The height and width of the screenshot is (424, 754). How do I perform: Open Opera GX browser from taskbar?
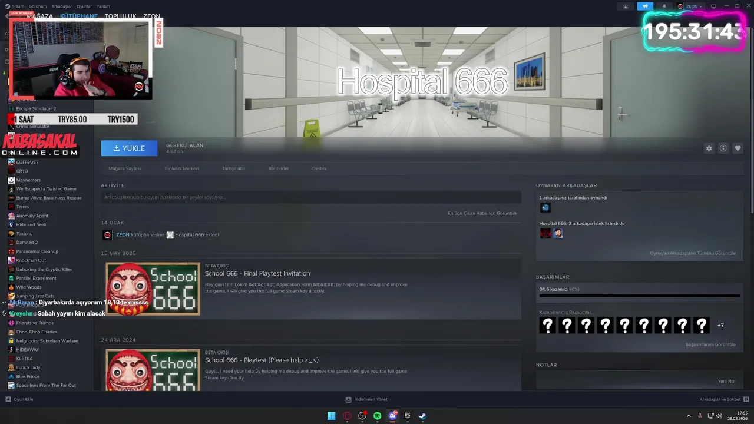[347, 416]
